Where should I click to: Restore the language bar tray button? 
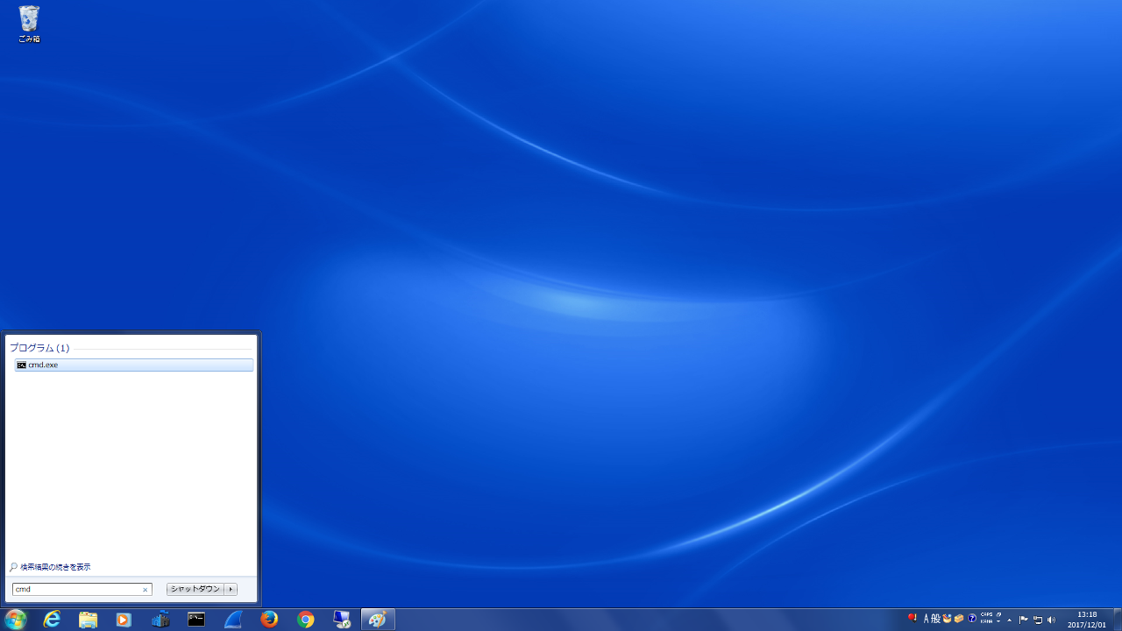tap(998, 614)
